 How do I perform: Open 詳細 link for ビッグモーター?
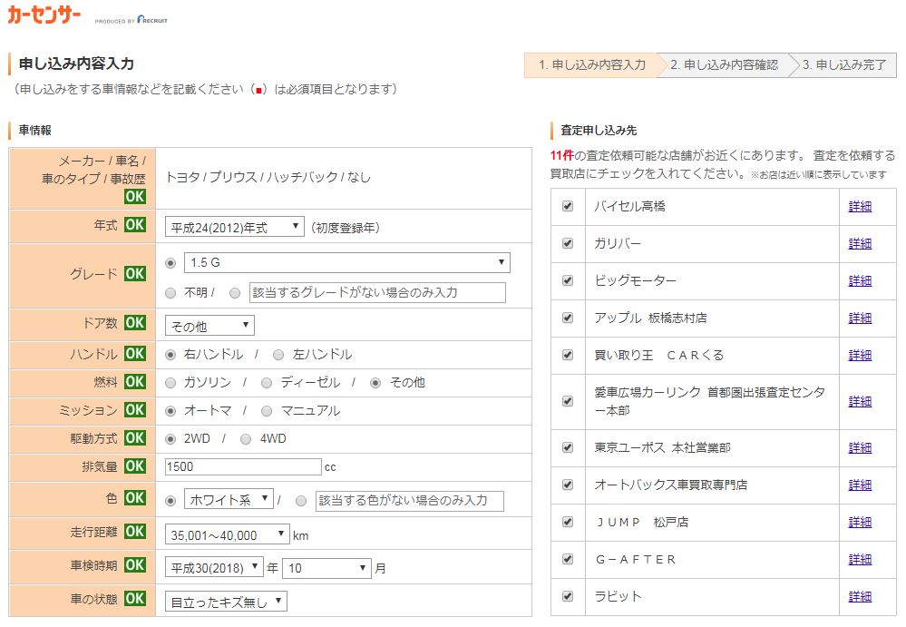point(860,281)
